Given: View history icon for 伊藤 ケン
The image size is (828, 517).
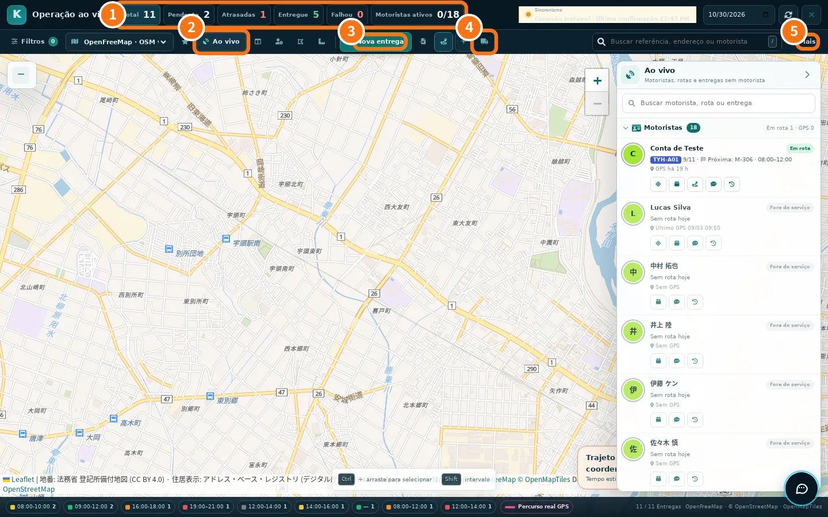Looking at the screenshot, I should 695,420.
